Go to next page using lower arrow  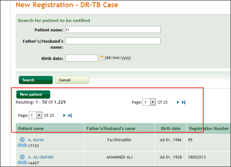64,116
